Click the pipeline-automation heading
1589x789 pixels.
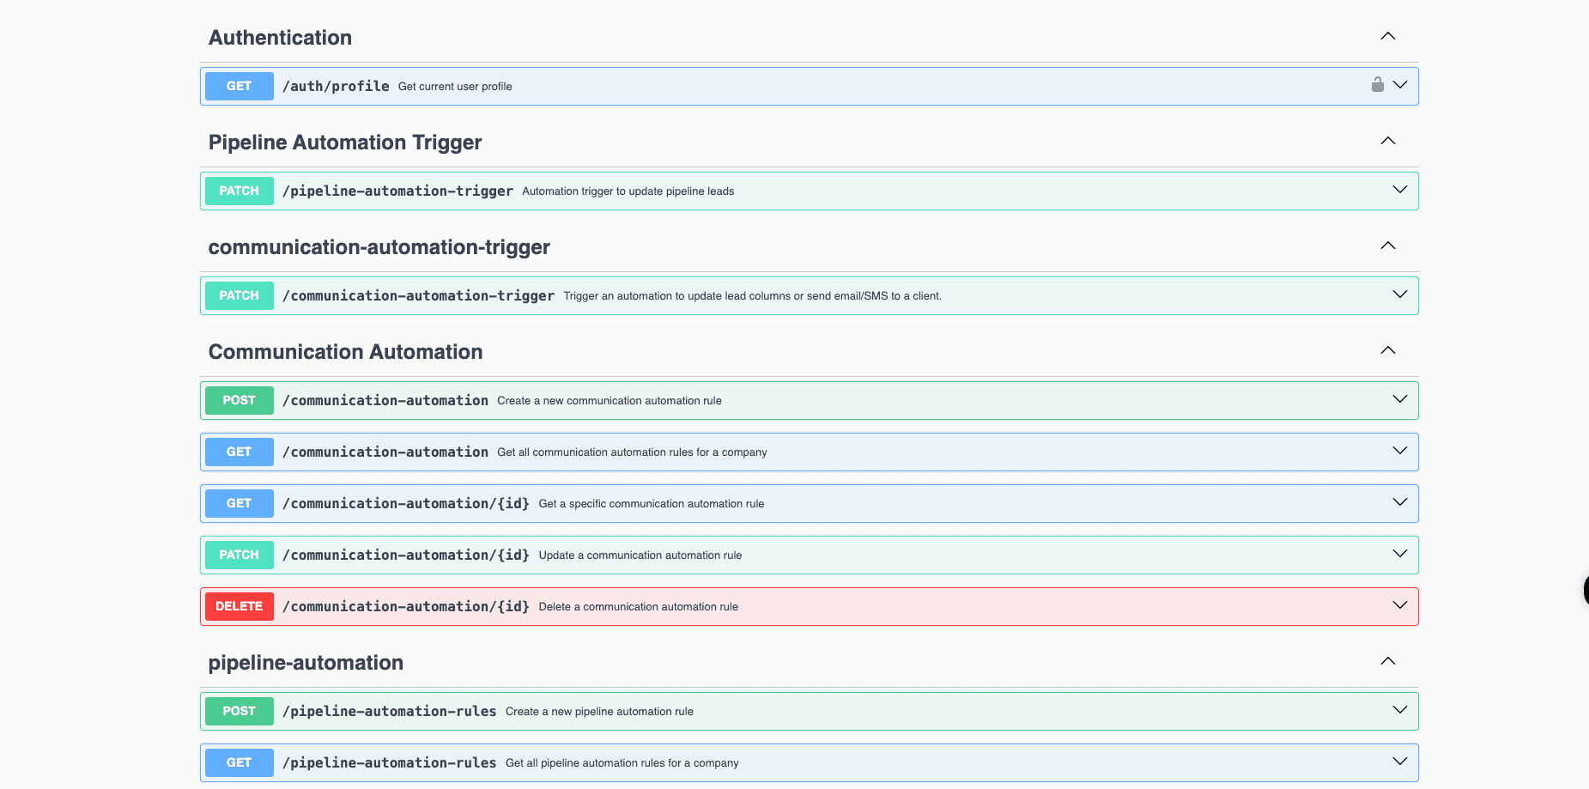pos(306,663)
